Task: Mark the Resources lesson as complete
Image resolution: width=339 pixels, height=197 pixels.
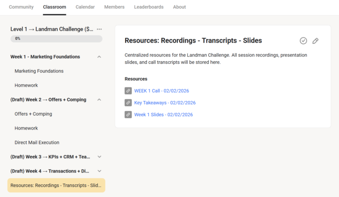Action: pos(303,40)
